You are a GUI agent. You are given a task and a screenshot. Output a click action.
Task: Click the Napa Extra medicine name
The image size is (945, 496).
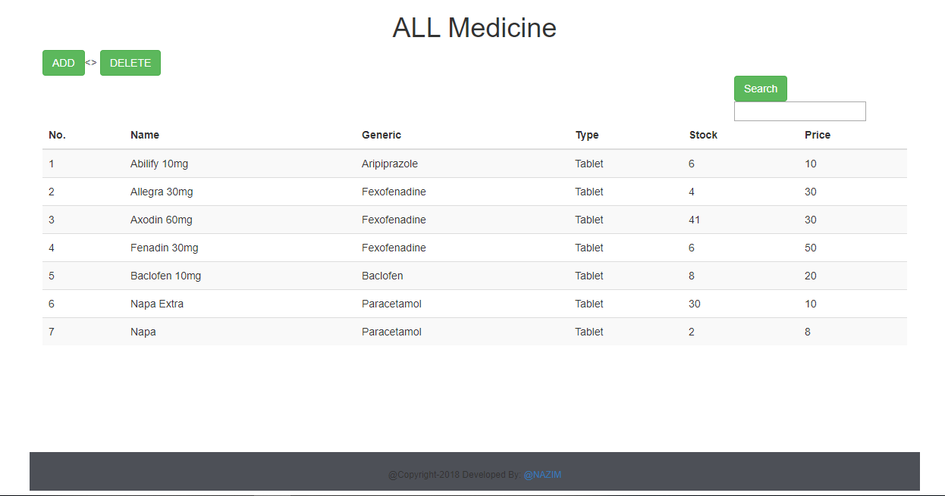point(157,304)
